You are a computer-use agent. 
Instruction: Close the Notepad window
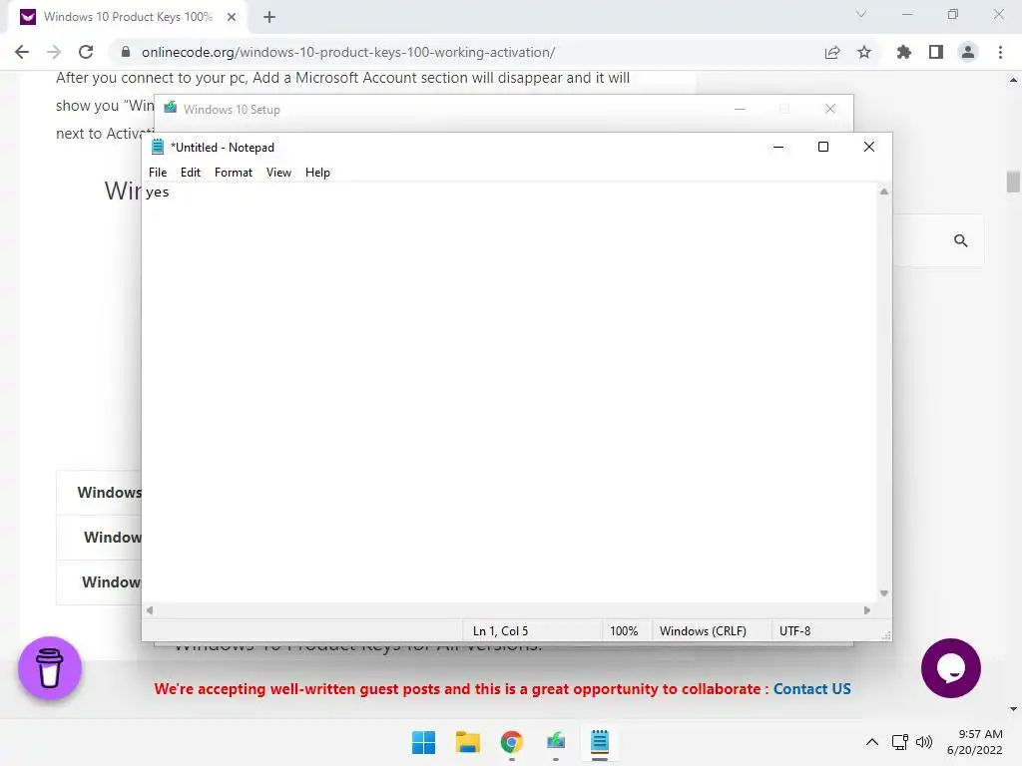(869, 148)
